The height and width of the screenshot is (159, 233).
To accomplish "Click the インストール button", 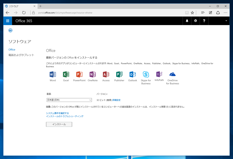I will [x=59, y=124].
